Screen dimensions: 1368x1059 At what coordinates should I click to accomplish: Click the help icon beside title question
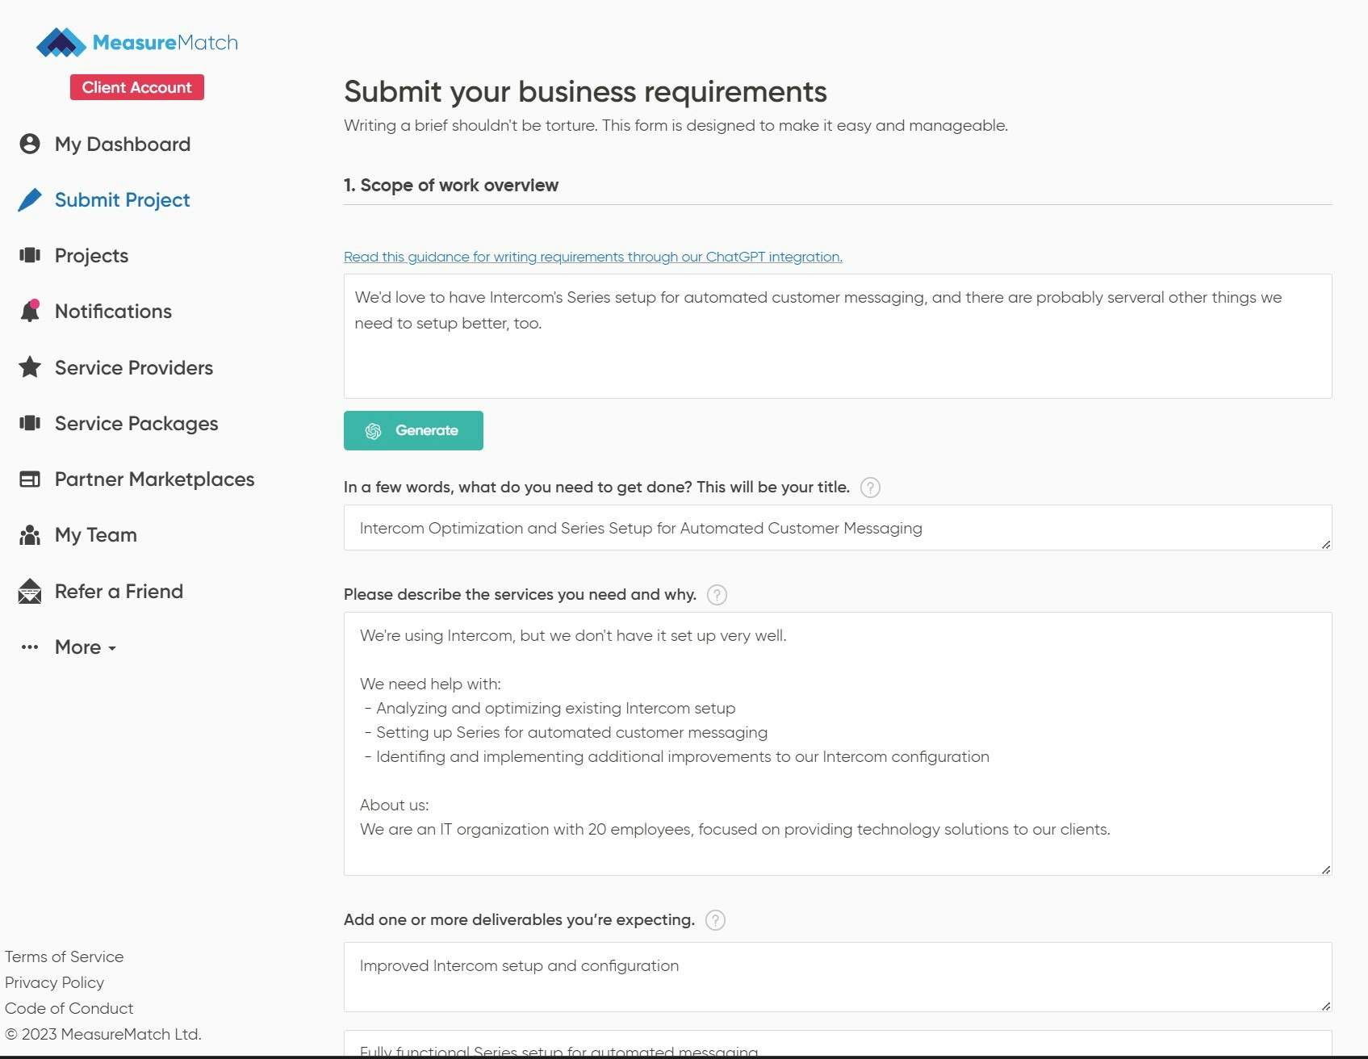870,488
